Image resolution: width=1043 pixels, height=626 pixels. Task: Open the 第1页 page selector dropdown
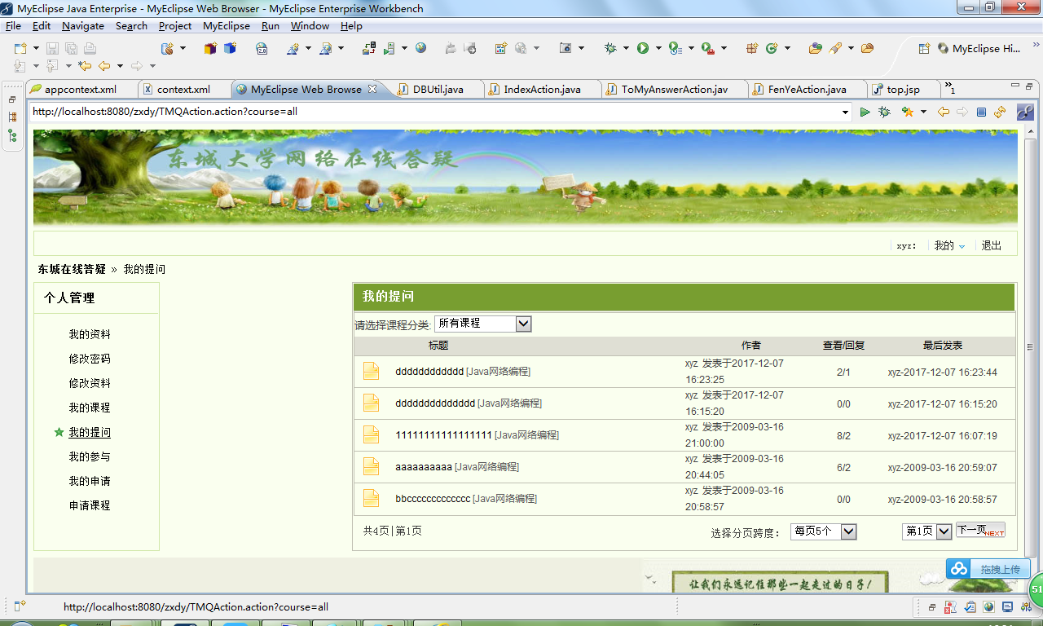pyautogui.click(x=926, y=531)
